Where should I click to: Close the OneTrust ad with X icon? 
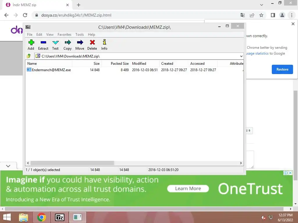(x=290, y=173)
